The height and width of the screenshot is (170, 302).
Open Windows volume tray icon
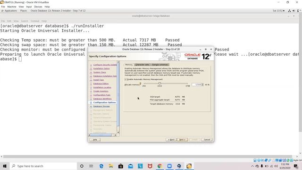coord(276,166)
